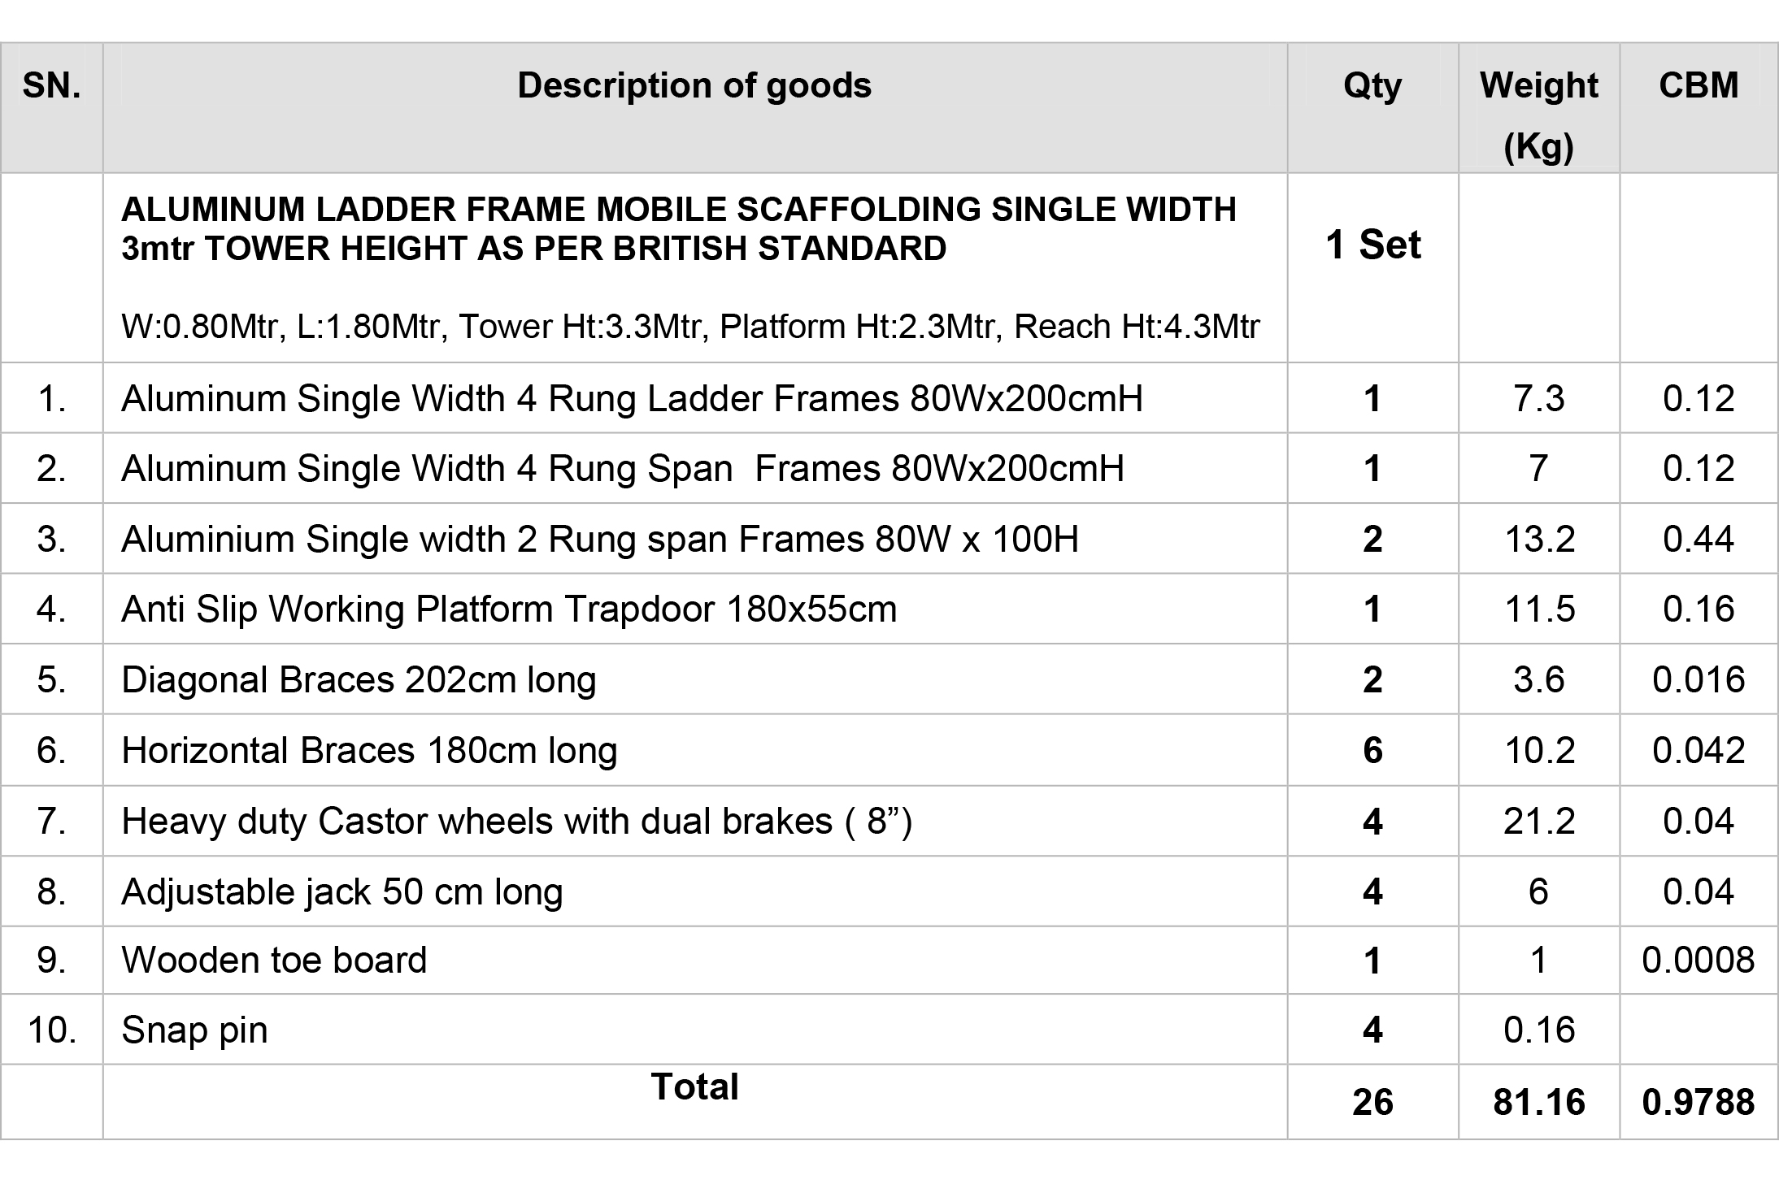Click the 4 Rung Ladder Frames description
Screen dimensions: 1779x1197
pos(632,398)
